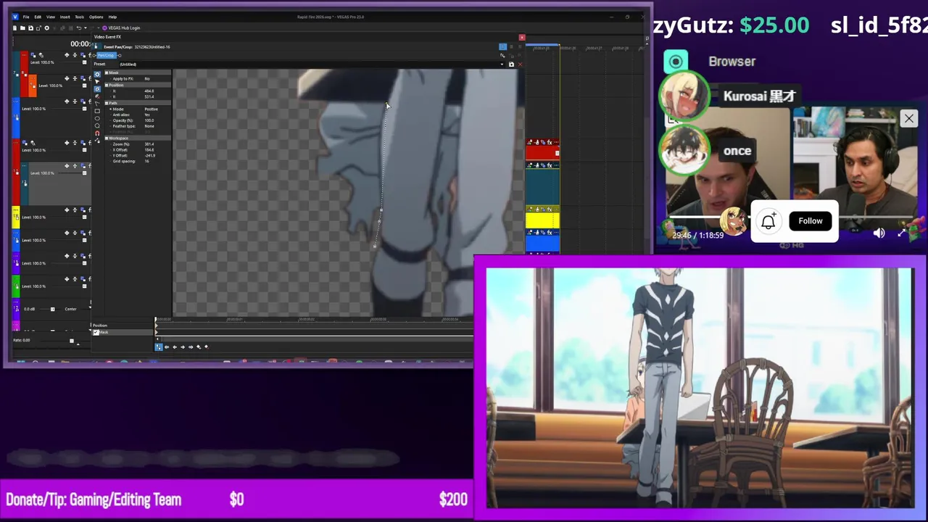Click the Mode 'Positive' value

click(x=152, y=109)
